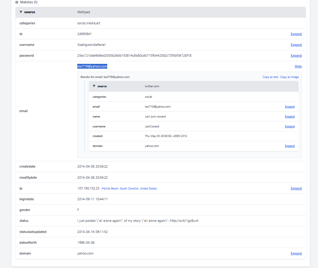Expand the id row
318x268 pixels.
click(x=296, y=34)
